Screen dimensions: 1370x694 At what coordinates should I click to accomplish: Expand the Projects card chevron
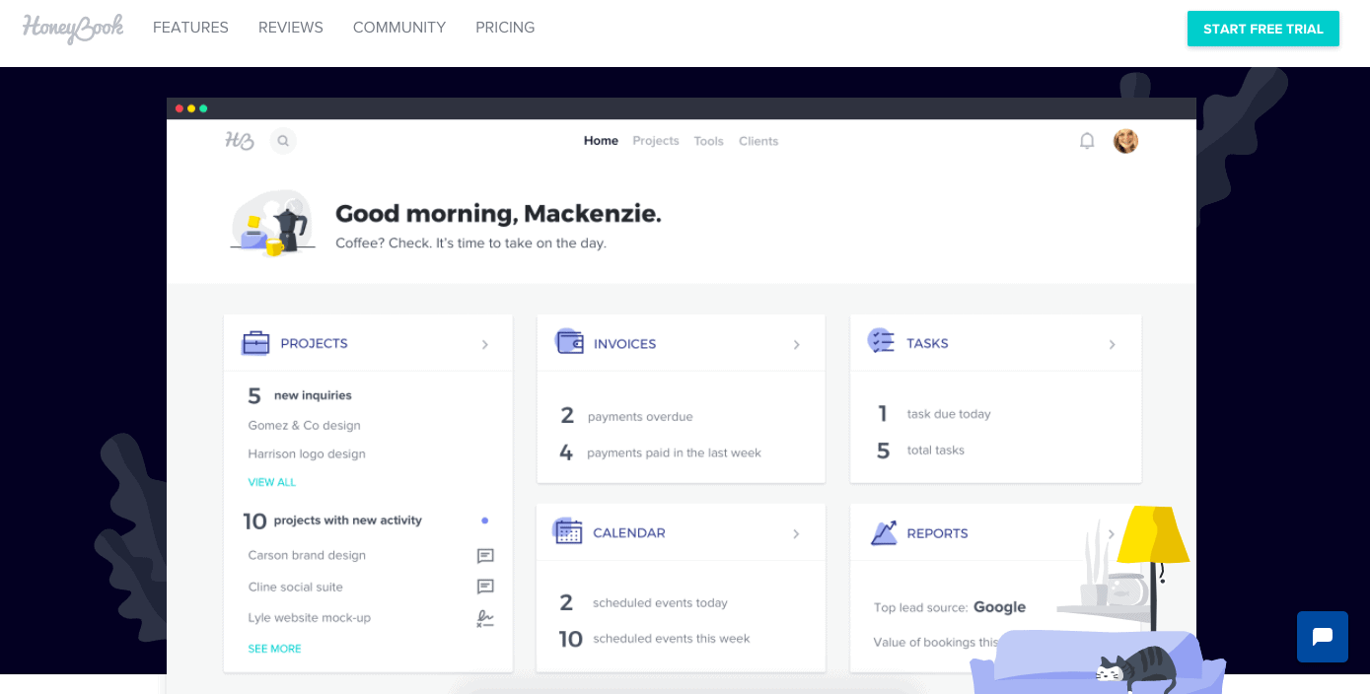[485, 345]
